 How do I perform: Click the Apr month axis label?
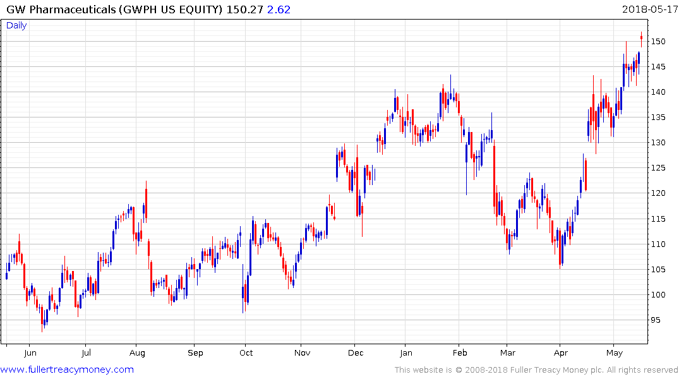(561, 352)
